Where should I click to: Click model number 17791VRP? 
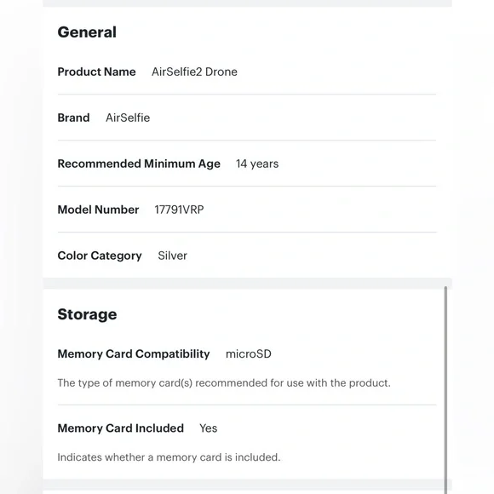point(179,210)
